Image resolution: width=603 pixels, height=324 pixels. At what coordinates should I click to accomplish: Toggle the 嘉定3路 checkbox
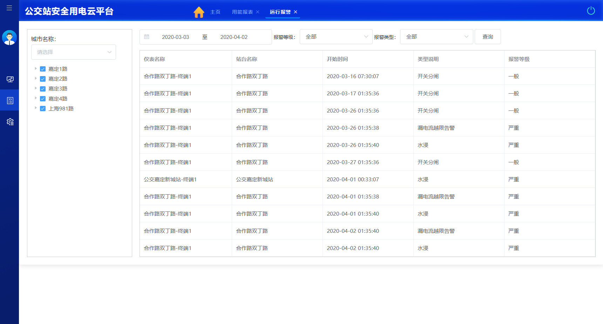tap(43, 89)
